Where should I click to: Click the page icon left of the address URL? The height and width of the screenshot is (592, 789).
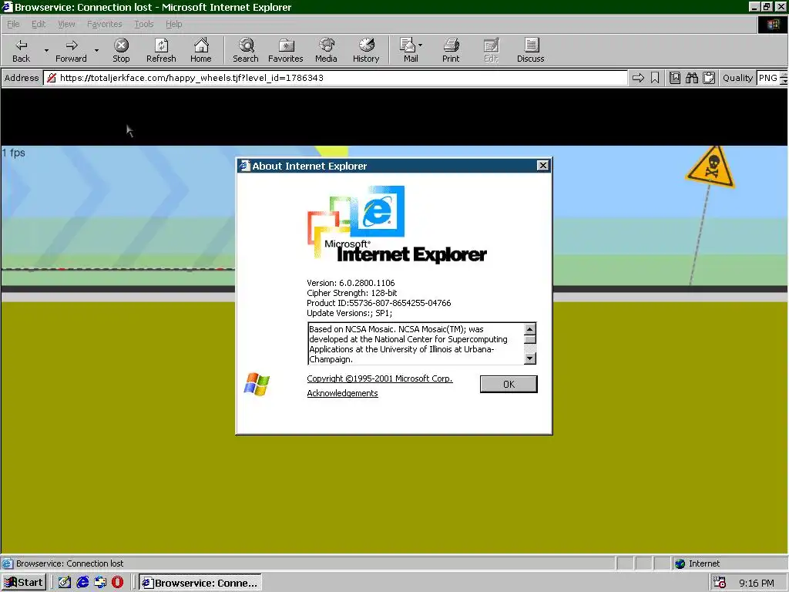[x=52, y=78]
